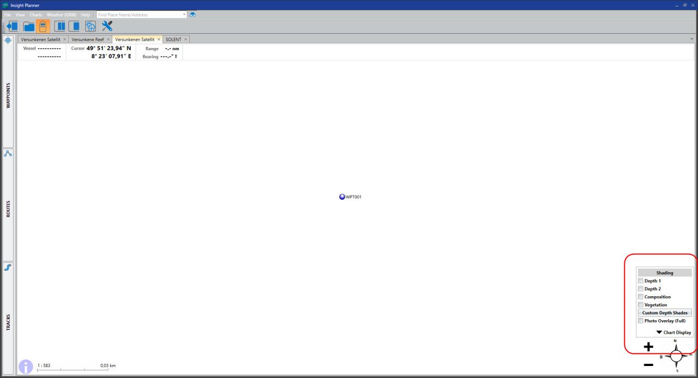Screen dimensions: 698x378
Task: Click the binoculars search icon
Action: click(192, 15)
